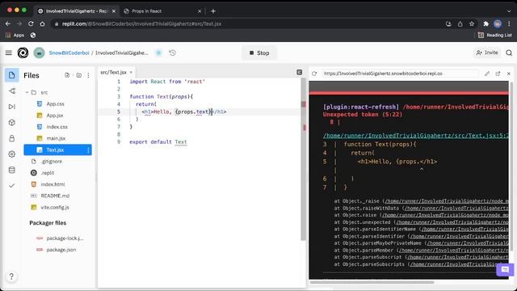517x291 pixels.
Task: Add a new file in Files panel
Action: [67, 75]
